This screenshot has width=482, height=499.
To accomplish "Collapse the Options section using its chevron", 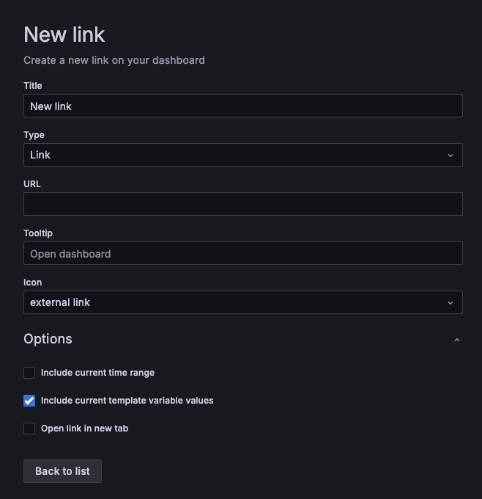I will [457, 340].
